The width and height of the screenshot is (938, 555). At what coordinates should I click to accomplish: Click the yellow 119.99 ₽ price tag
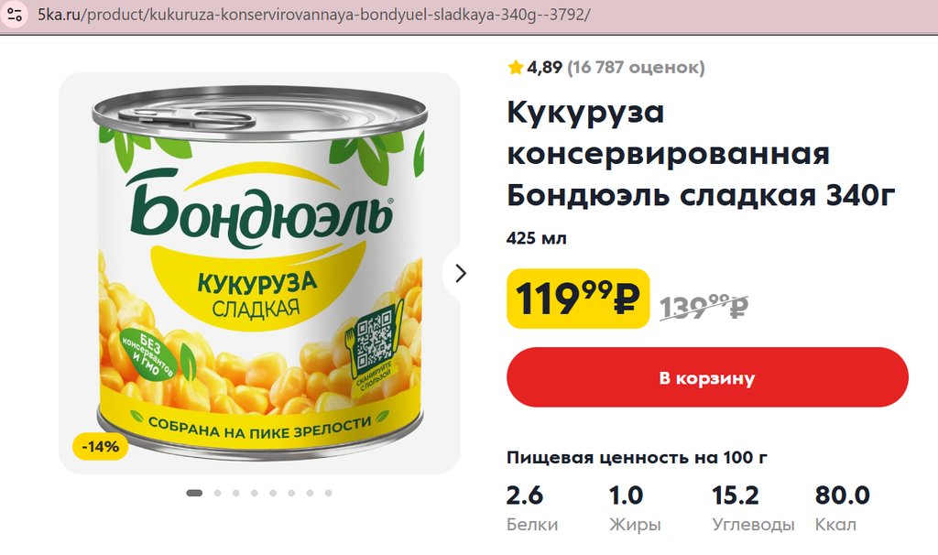(x=577, y=298)
